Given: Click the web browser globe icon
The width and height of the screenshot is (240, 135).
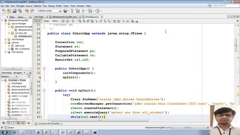Looking at the screenshot, I should click(65, 11).
